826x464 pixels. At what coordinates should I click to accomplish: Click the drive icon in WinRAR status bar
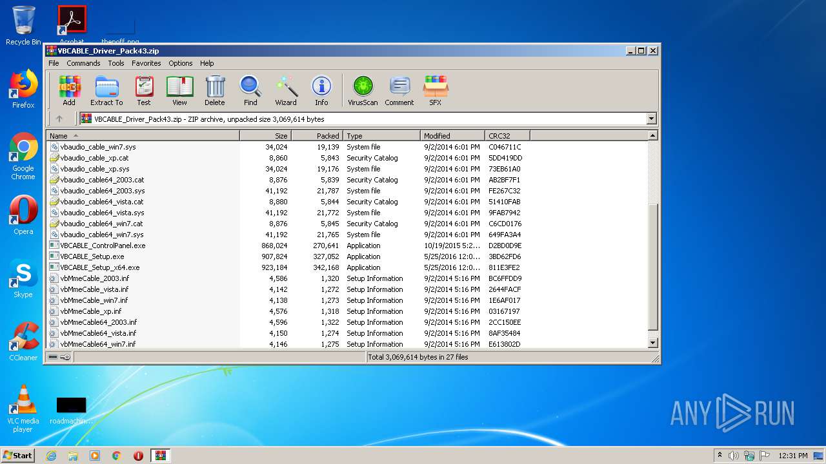click(x=53, y=357)
